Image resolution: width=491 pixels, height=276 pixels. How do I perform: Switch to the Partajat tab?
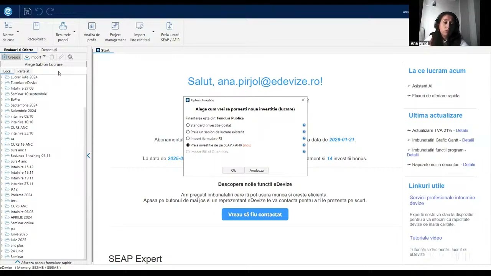pos(23,71)
